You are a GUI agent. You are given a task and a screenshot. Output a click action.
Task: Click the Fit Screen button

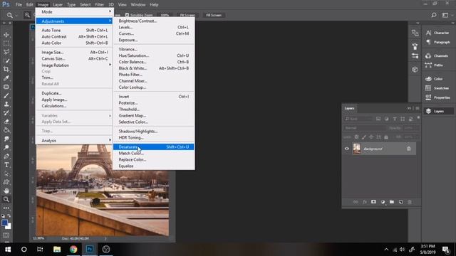point(187,15)
